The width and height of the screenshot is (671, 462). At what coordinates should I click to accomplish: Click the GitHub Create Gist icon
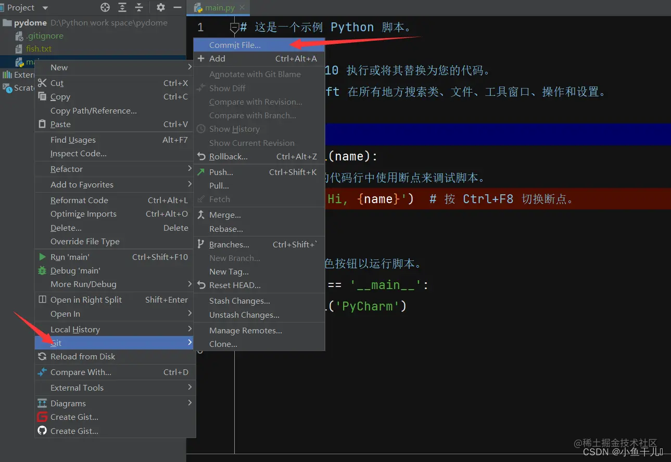(42, 431)
